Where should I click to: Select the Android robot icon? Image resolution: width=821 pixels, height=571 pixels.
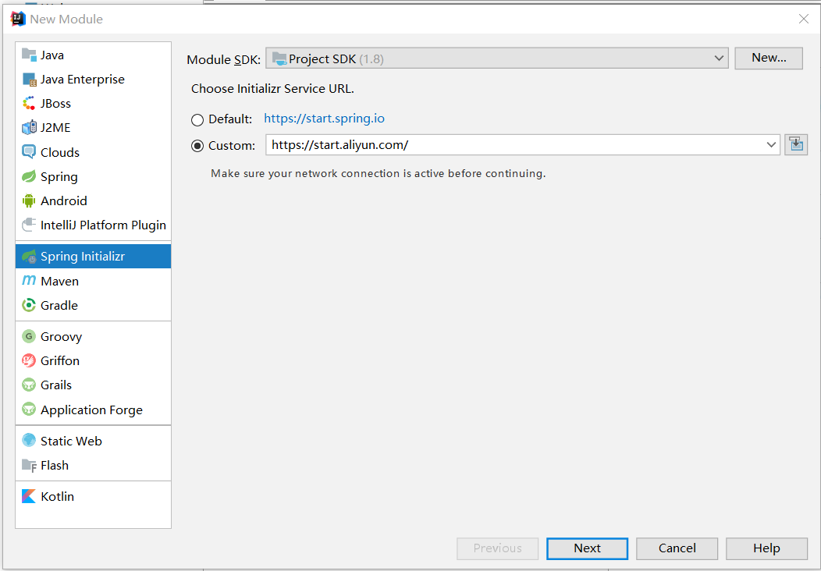click(x=29, y=200)
